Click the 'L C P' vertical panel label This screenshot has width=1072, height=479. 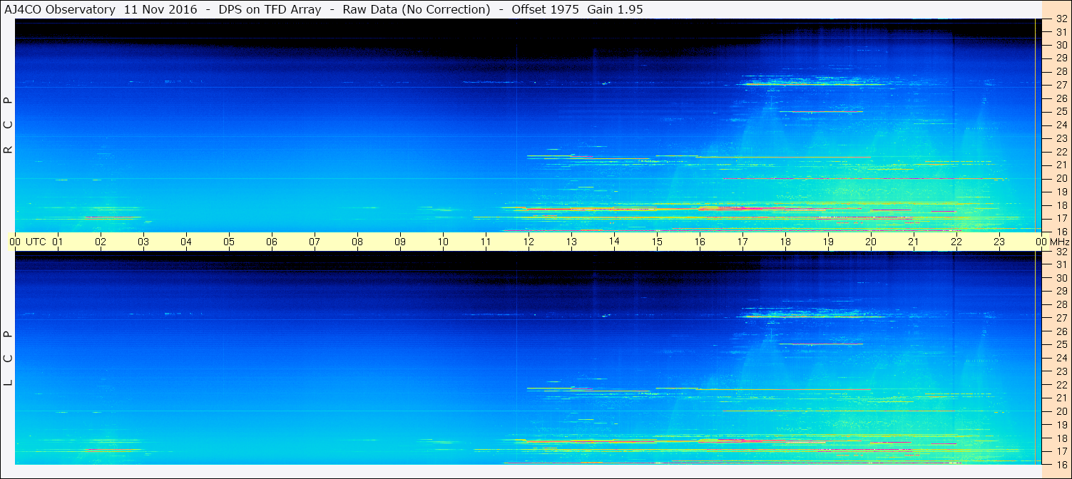click(9, 358)
